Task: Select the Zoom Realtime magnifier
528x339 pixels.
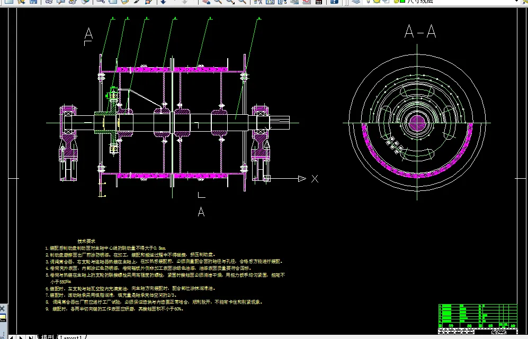Action: click(218, 2)
